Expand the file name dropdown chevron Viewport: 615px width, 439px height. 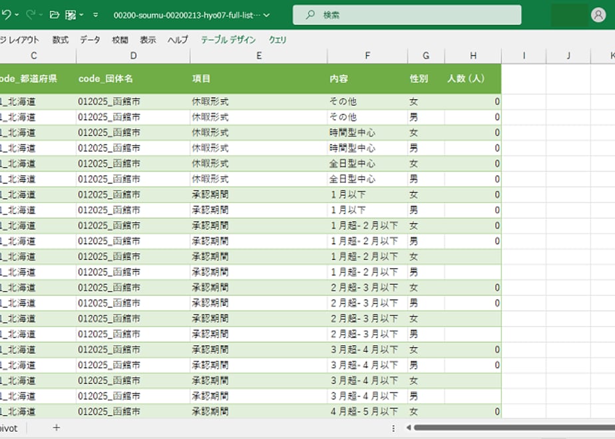(x=267, y=15)
